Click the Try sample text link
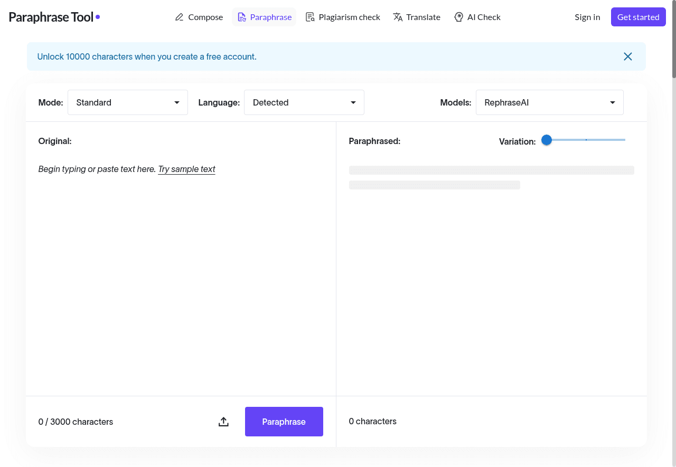This screenshot has height=467, width=676. click(x=186, y=169)
